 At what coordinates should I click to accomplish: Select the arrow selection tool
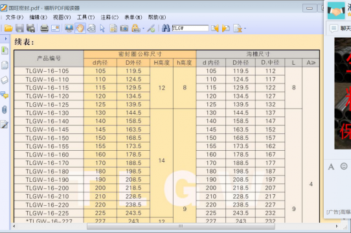tap(102, 28)
